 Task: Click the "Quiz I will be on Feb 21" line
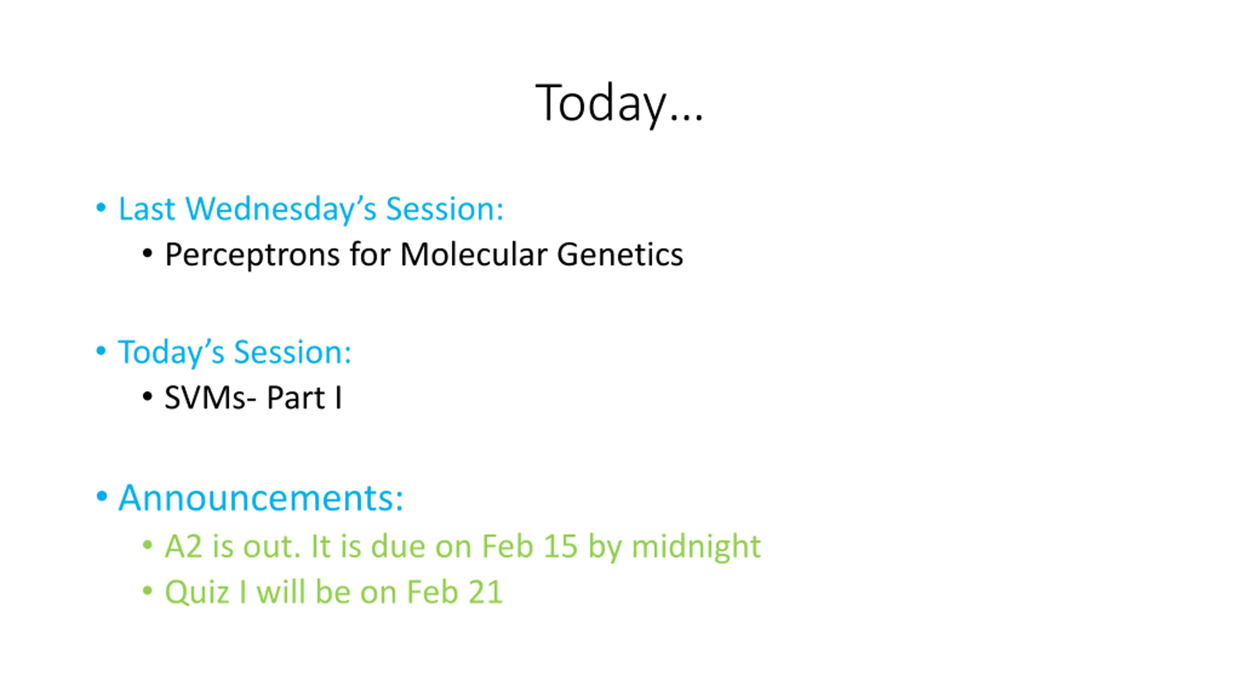click(334, 592)
